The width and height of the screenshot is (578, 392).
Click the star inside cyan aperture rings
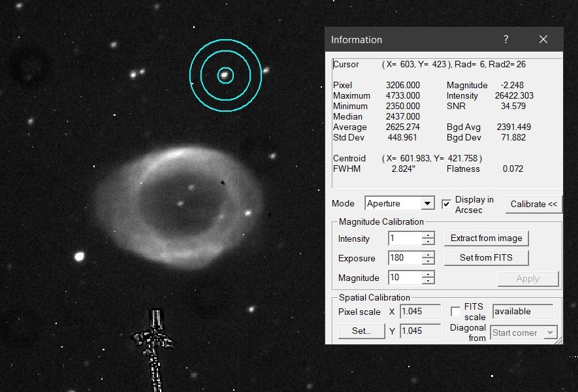coord(225,76)
